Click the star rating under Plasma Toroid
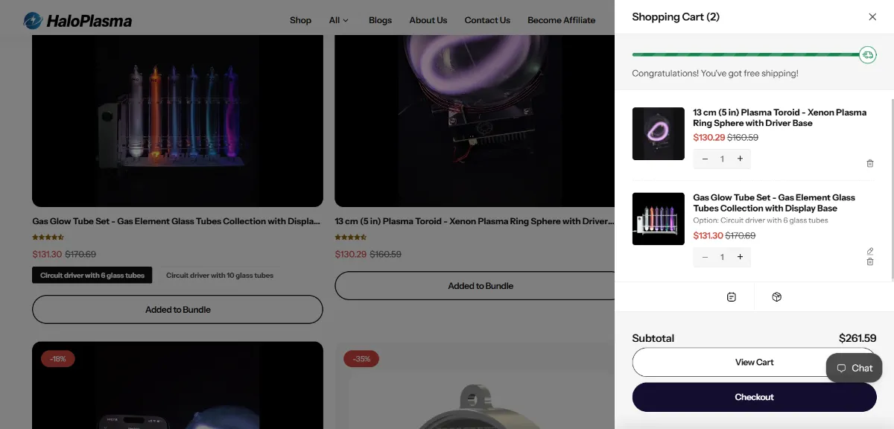Screen dimensions: 894x429 (351, 238)
